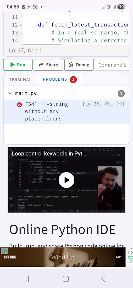Click the editor resize drag handle
This screenshot has width=133, height=288.
click(x=66, y=58)
